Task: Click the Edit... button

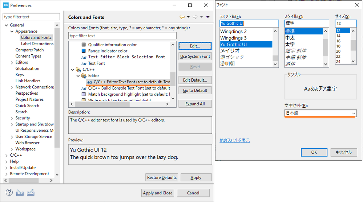Action: tap(195, 46)
